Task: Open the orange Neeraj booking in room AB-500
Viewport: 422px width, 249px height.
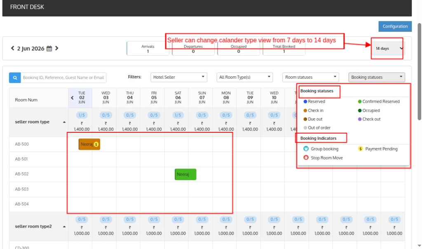Action: pos(89,144)
